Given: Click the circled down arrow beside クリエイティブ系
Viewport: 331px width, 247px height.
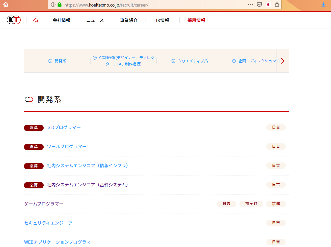Looking at the screenshot, I should click(173, 61).
